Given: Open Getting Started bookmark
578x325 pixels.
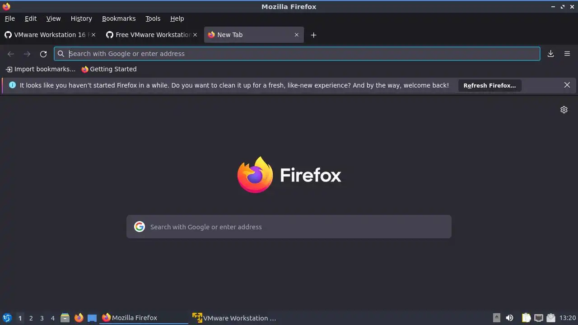Looking at the screenshot, I should [x=109, y=69].
